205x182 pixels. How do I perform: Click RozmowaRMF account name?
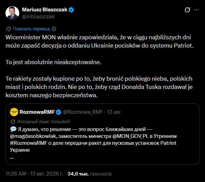pyautogui.click(x=37, y=112)
